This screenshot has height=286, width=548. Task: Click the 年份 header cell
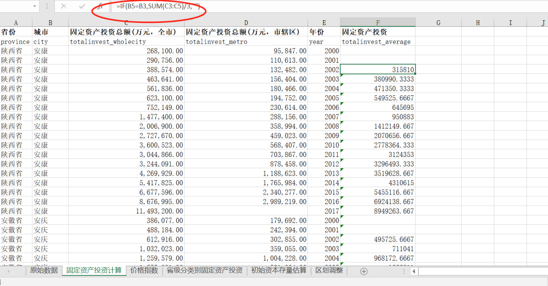pos(324,32)
